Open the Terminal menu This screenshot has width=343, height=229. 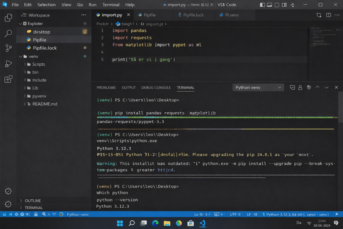[x=111, y=4]
